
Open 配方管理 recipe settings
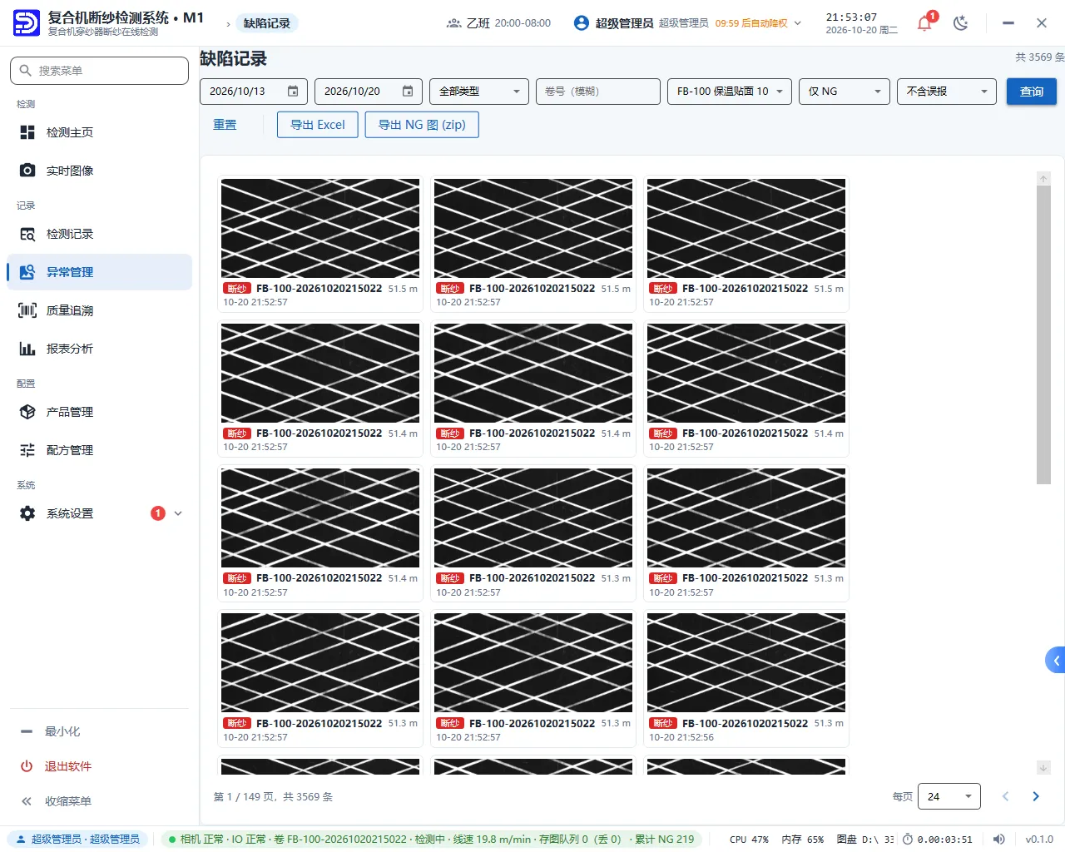pos(100,450)
